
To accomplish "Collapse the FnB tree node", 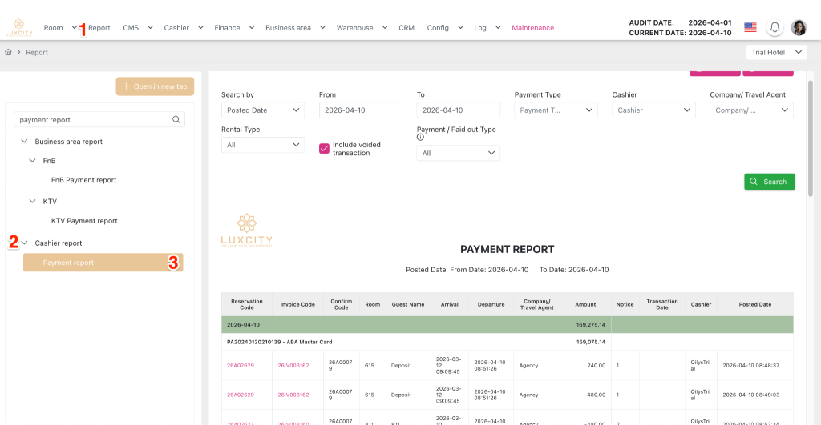I will click(x=32, y=161).
